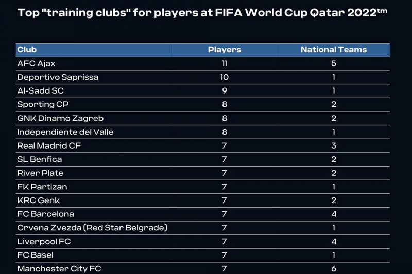412x274 pixels.
Task: Click the chart title about training clubs
Action: (x=202, y=12)
